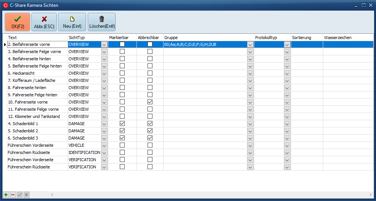Enable Markierbar for 6. Heckansicht
Screen dimensions: 376x201
pyautogui.click(x=122, y=73)
